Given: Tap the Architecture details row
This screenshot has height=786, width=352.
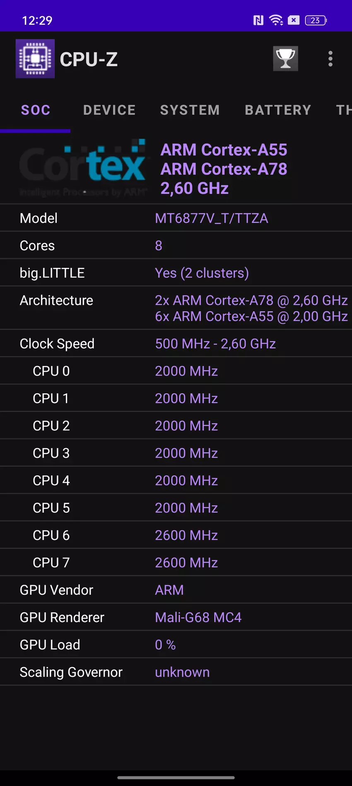Looking at the screenshot, I should [176, 308].
